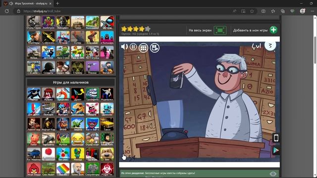Click the page vertical scrollbar thumb

[x=315, y=50]
